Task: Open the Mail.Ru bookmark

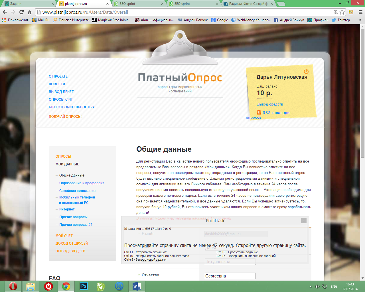Action: click(41, 20)
